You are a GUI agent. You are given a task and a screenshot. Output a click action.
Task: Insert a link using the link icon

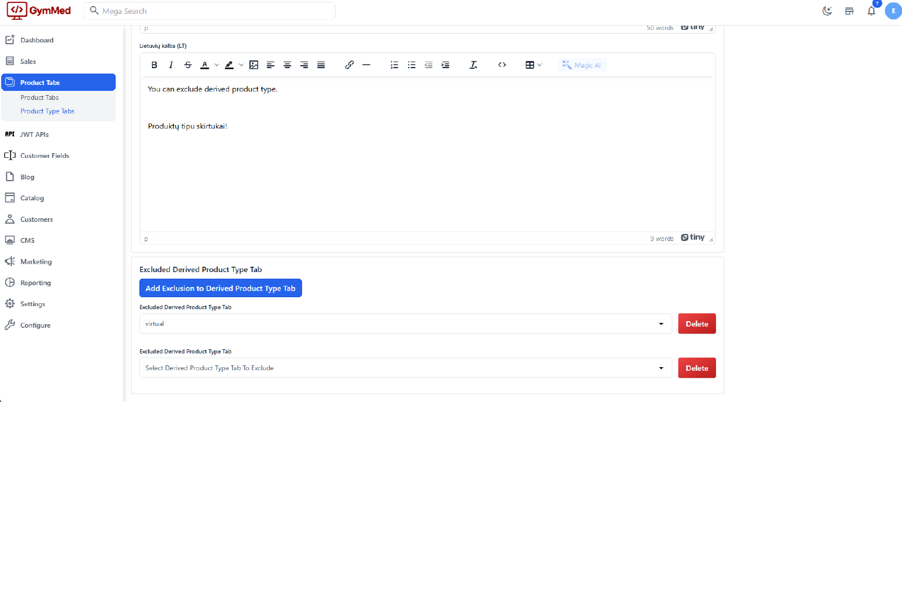pos(349,65)
